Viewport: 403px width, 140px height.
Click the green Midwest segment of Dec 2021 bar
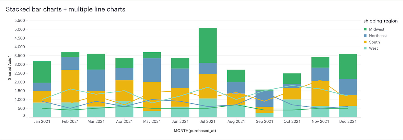pyautogui.click(x=348, y=66)
